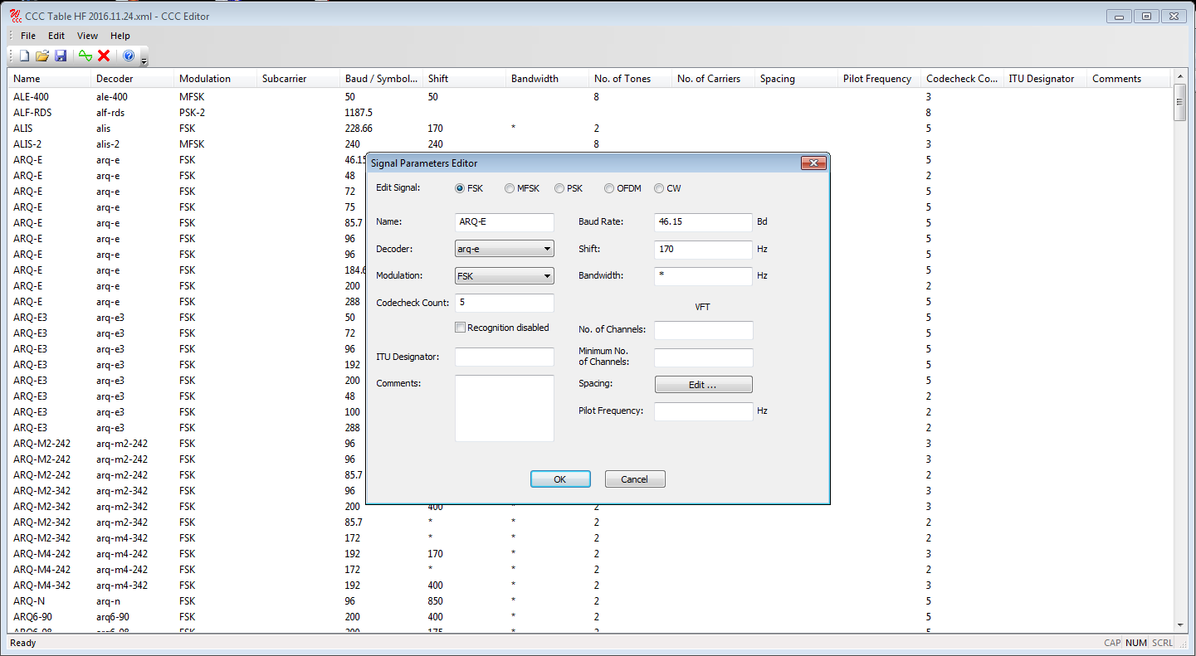Select the MFSK signal type radio button
This screenshot has width=1196, height=656.
pyautogui.click(x=510, y=188)
